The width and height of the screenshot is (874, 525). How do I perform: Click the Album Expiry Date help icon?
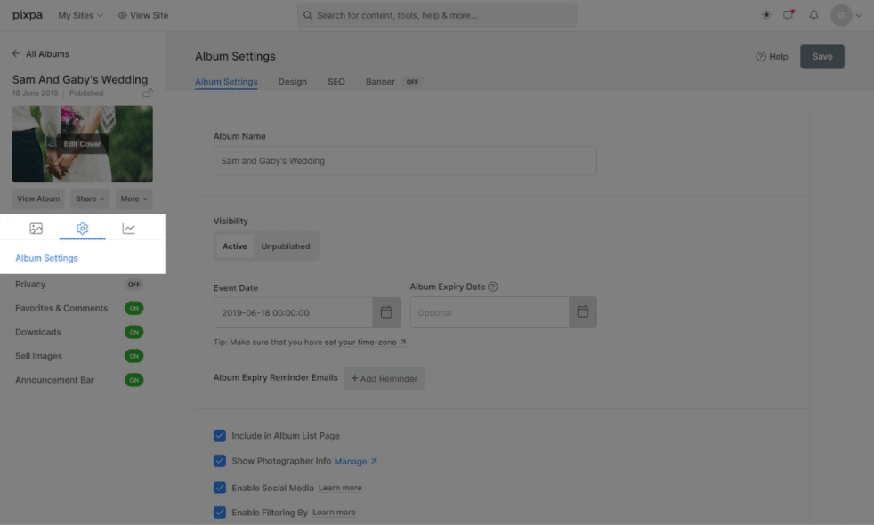pos(493,287)
